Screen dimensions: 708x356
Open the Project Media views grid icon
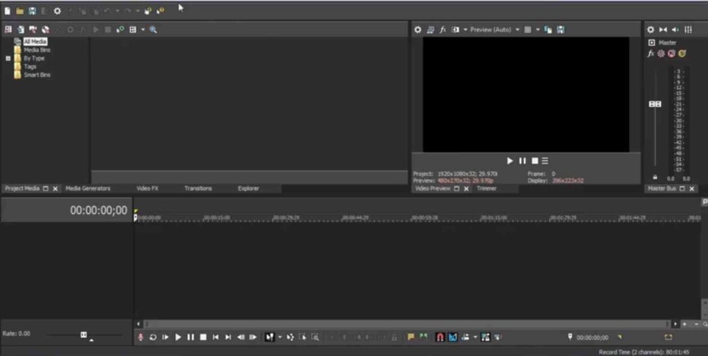tap(133, 30)
